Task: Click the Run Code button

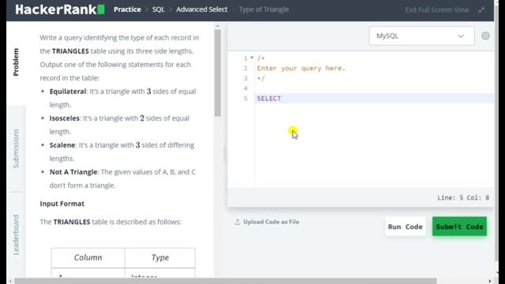Action: (x=405, y=226)
